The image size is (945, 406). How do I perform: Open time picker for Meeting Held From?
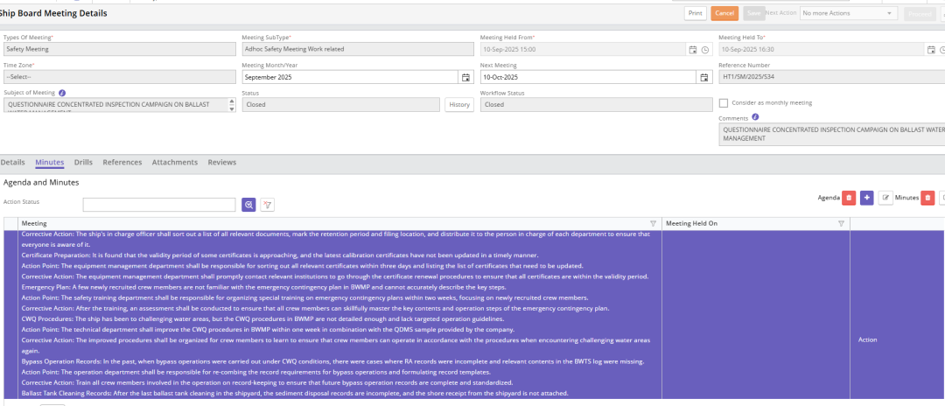[x=705, y=50]
